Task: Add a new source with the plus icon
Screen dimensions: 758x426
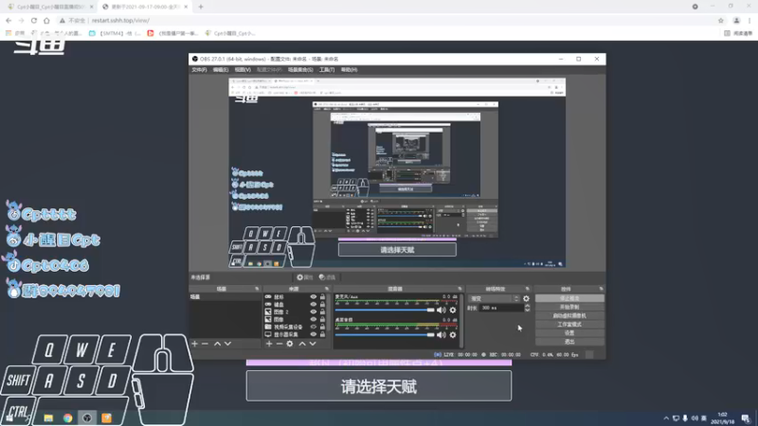Action: 269,344
